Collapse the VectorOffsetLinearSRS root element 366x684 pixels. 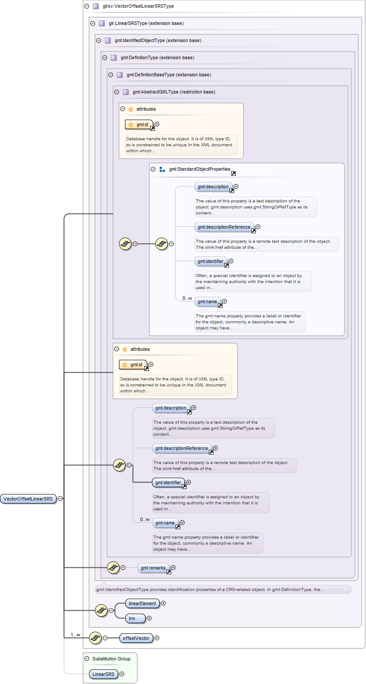[60, 499]
